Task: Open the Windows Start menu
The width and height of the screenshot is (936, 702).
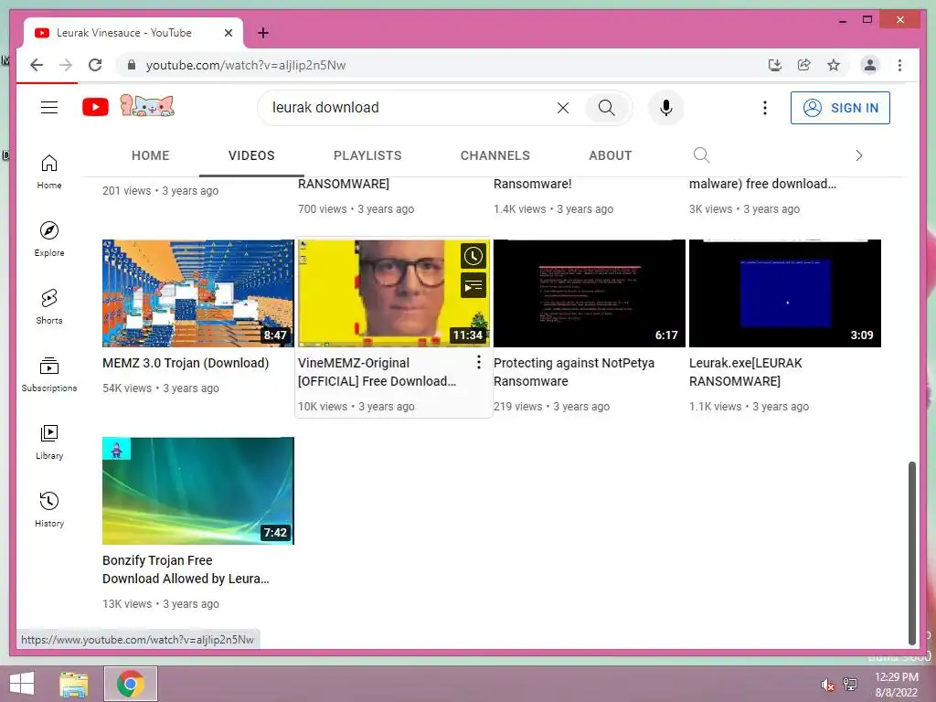Action: coord(22,684)
